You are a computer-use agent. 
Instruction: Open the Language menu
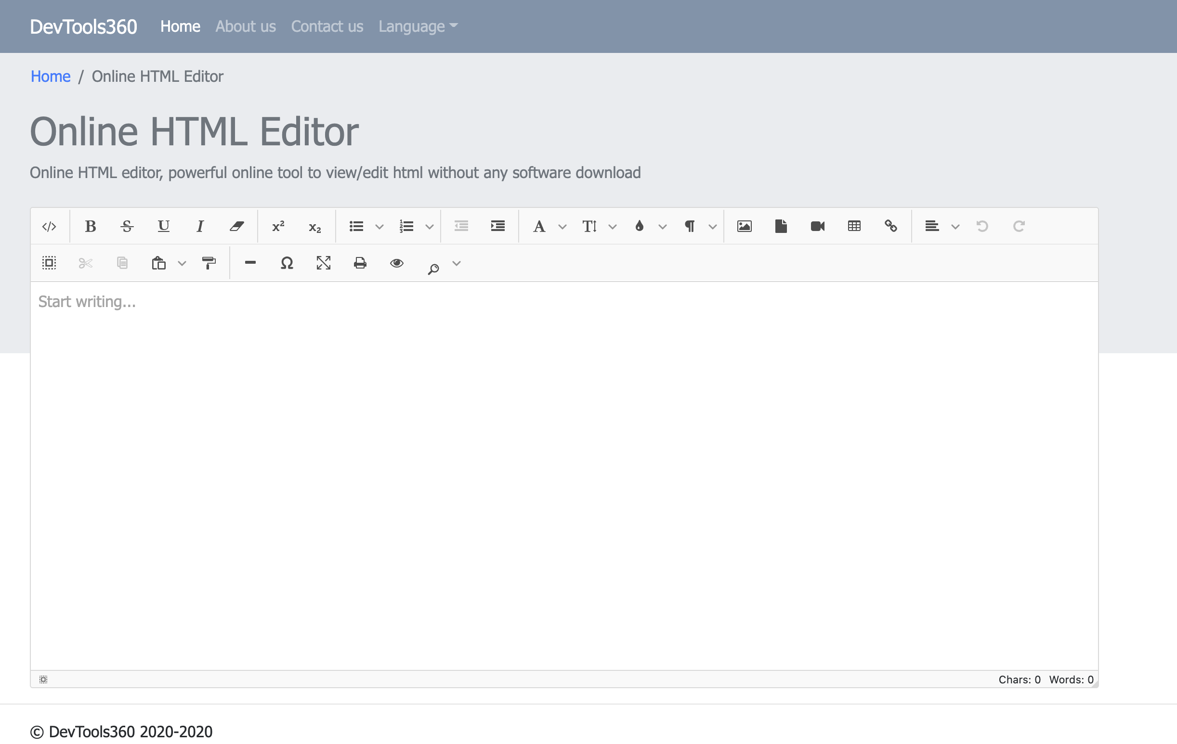(x=418, y=26)
